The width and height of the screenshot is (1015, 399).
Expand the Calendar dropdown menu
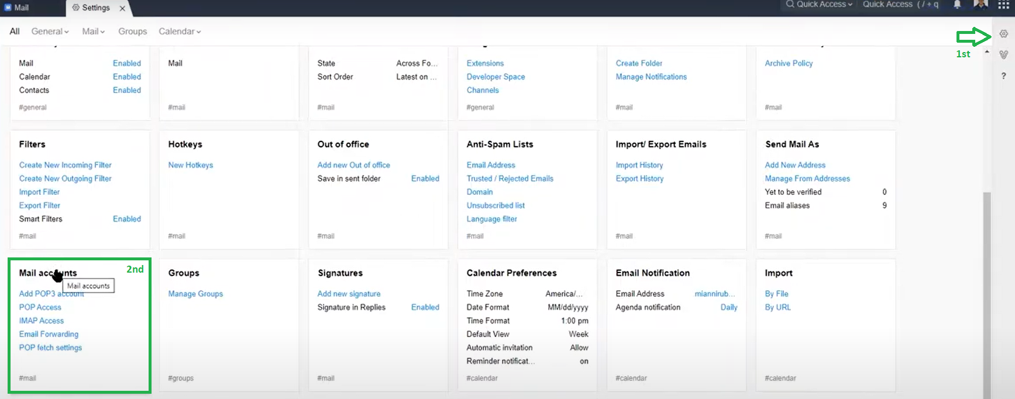[x=179, y=32]
